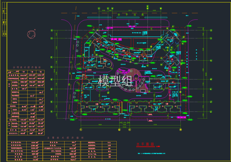Select the bottom-right yellow grid axis bubble
The height and width of the screenshot is (162, 231).
pyautogui.click(x=180, y=130)
